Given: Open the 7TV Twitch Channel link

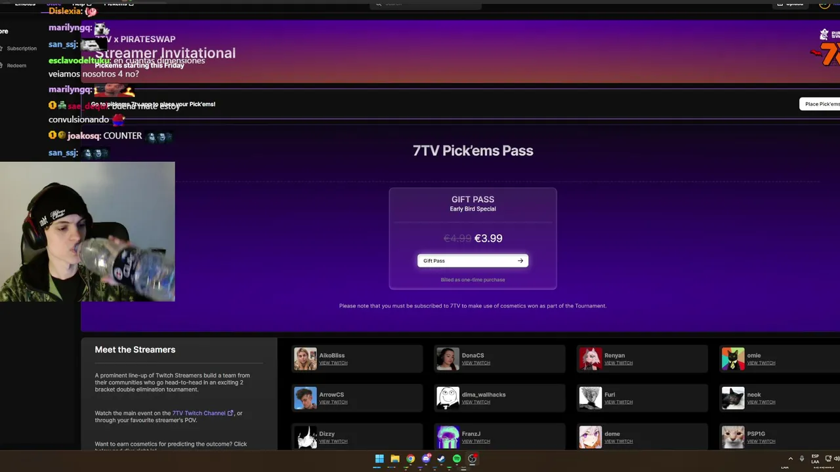Looking at the screenshot, I should coord(199,413).
